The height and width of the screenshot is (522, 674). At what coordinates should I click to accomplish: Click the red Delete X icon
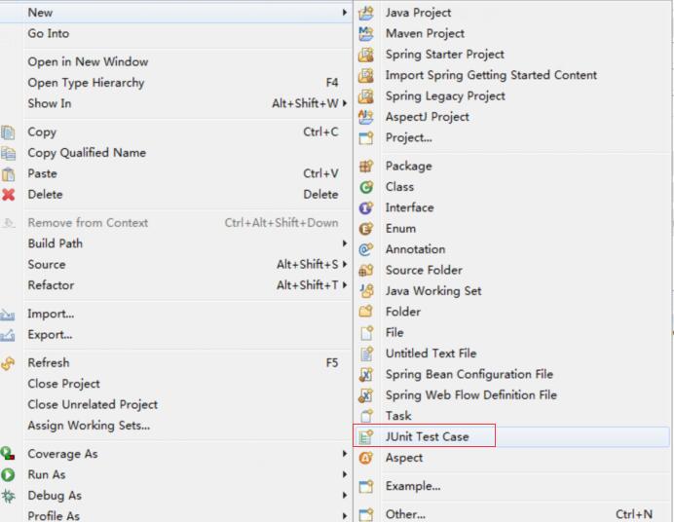tap(8, 195)
